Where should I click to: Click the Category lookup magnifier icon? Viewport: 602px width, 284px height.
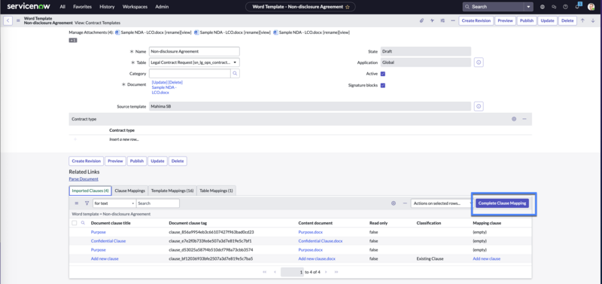[x=235, y=73]
